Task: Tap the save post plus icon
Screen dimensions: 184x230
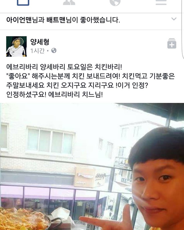Action: (172, 43)
